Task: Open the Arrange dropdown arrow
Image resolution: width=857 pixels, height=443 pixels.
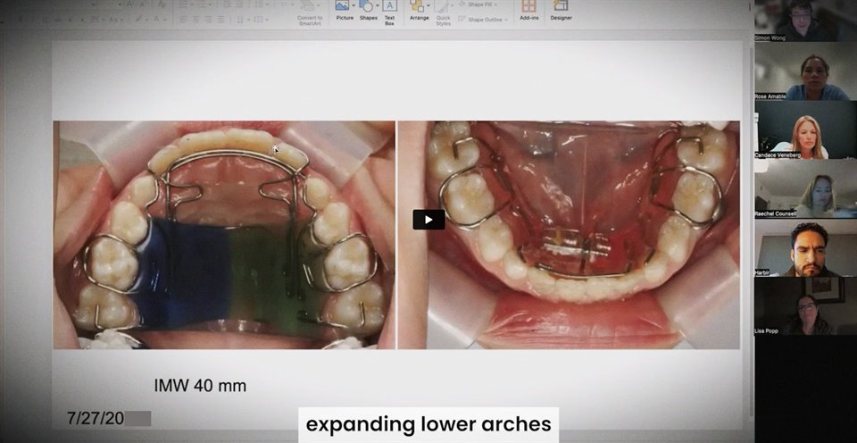Action: point(428,6)
